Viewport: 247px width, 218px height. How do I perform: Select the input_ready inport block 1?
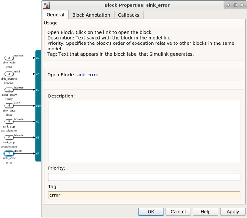click(x=9, y=89)
